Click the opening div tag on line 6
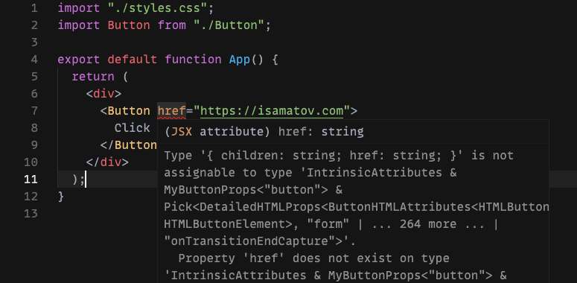The width and height of the screenshot is (577, 283). point(103,94)
